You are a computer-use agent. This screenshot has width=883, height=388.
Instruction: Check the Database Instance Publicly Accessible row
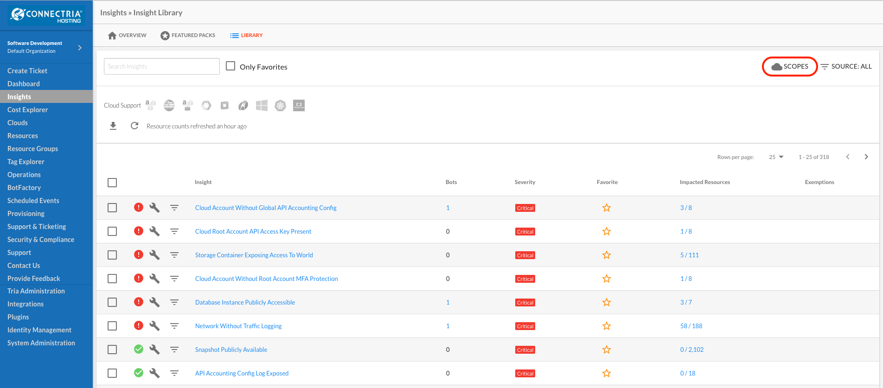point(112,302)
